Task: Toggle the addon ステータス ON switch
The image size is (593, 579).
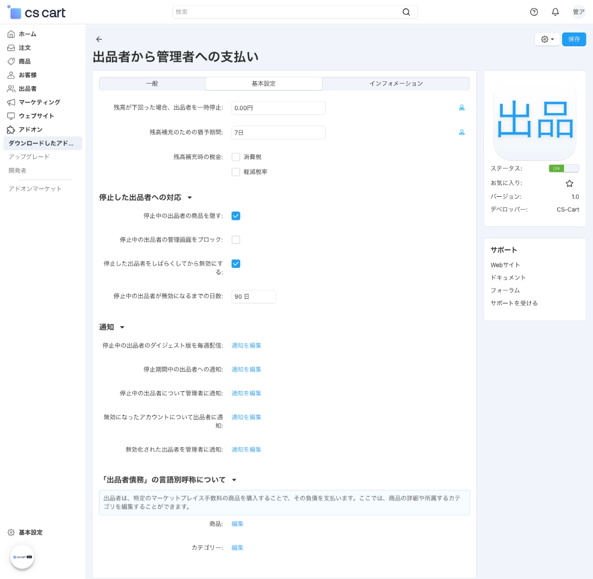Action: [x=563, y=168]
